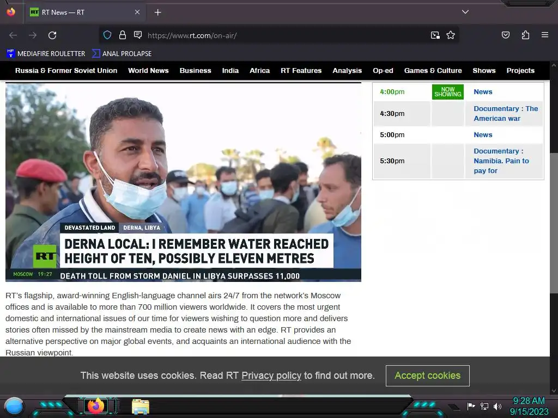Viewport: 558px width, 418px height.
Task: Close the RT News browser tab
Action: pyautogui.click(x=137, y=12)
